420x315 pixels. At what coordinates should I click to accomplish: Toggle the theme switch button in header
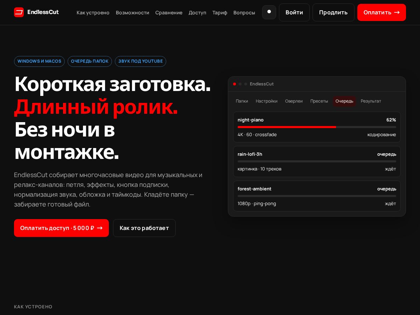coord(269,12)
